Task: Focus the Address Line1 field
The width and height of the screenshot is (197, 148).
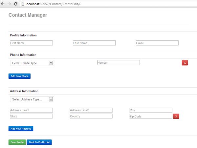Action: pos(31,110)
